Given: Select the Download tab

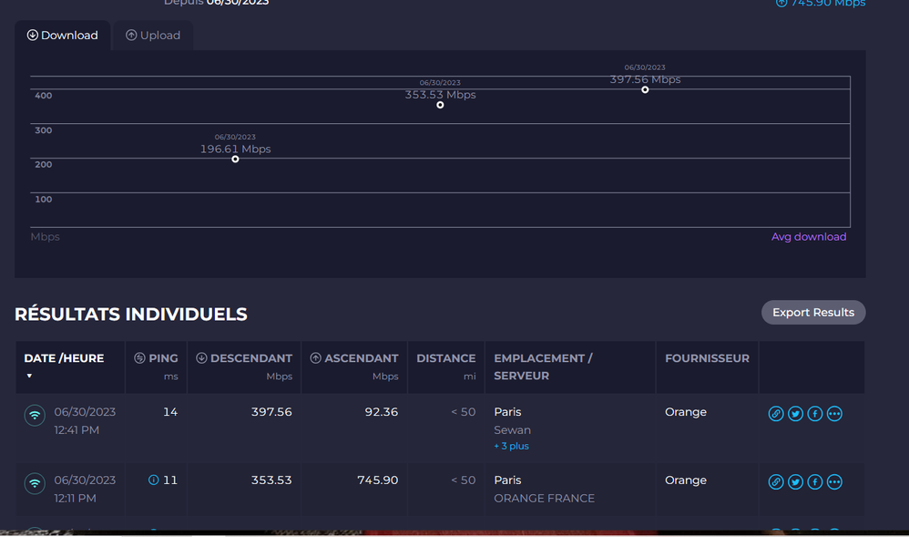Looking at the screenshot, I should pyautogui.click(x=63, y=36).
